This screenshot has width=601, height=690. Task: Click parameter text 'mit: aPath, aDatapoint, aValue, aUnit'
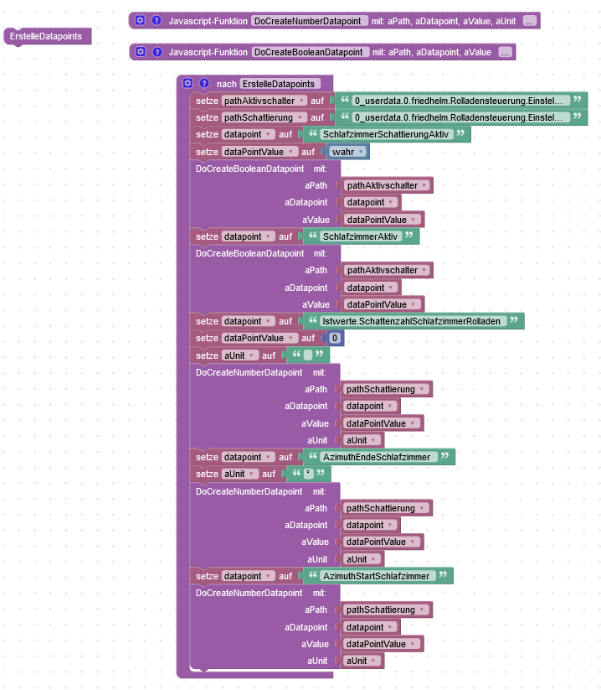point(444,21)
